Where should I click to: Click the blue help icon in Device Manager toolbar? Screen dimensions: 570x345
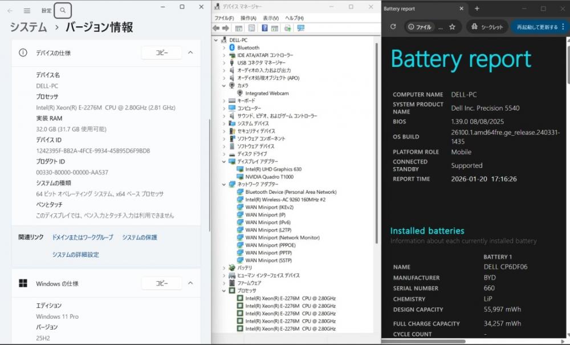264,28
